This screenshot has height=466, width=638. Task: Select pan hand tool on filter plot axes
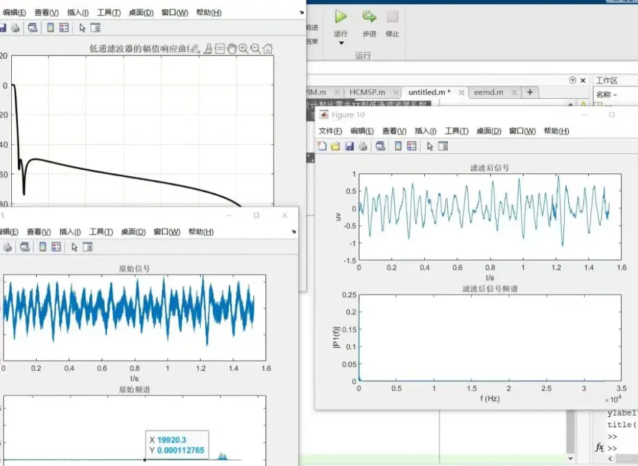232,49
